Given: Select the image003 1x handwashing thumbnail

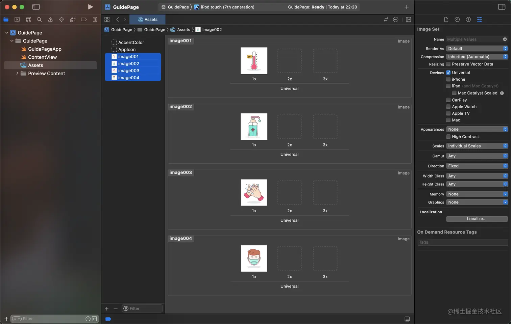Looking at the screenshot, I should click(254, 192).
